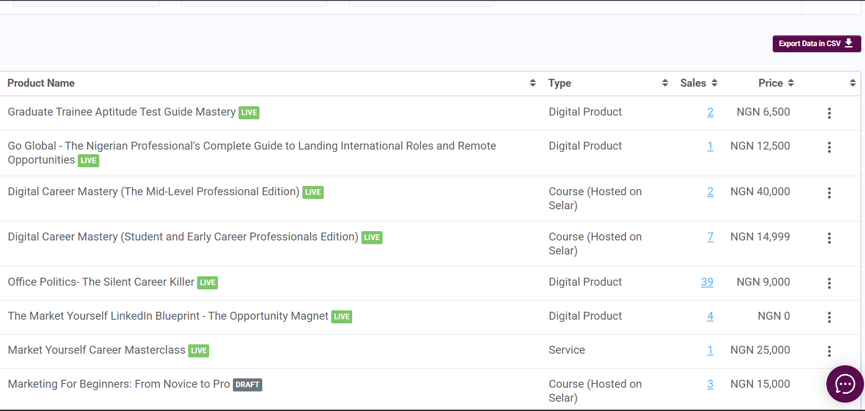This screenshot has width=865, height=411.
Task: Click price NGN 40,000
Action: [x=760, y=192]
